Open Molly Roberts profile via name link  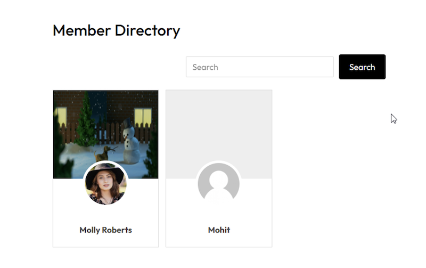click(x=105, y=230)
